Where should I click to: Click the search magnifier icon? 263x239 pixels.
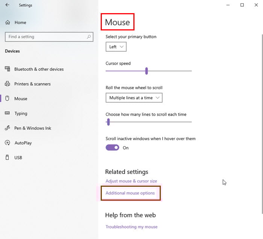click(x=89, y=36)
